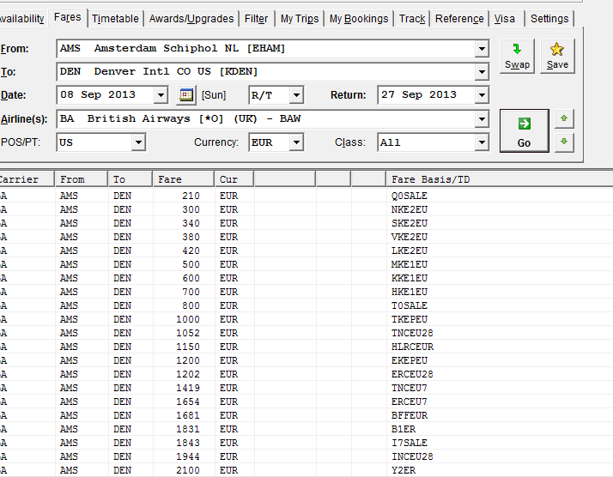Click the green up arrow button

[564, 118]
